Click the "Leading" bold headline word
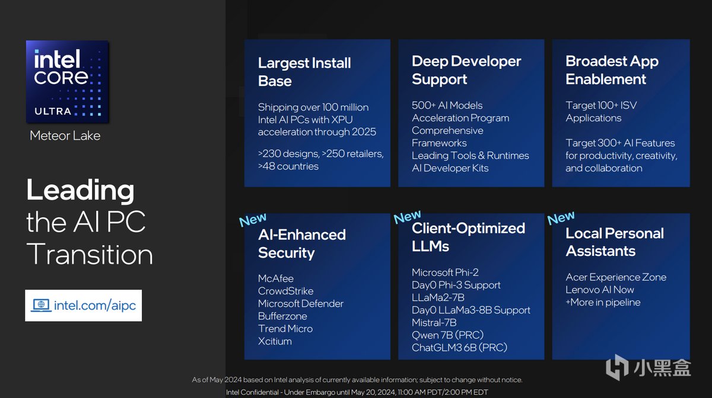 [x=80, y=191]
